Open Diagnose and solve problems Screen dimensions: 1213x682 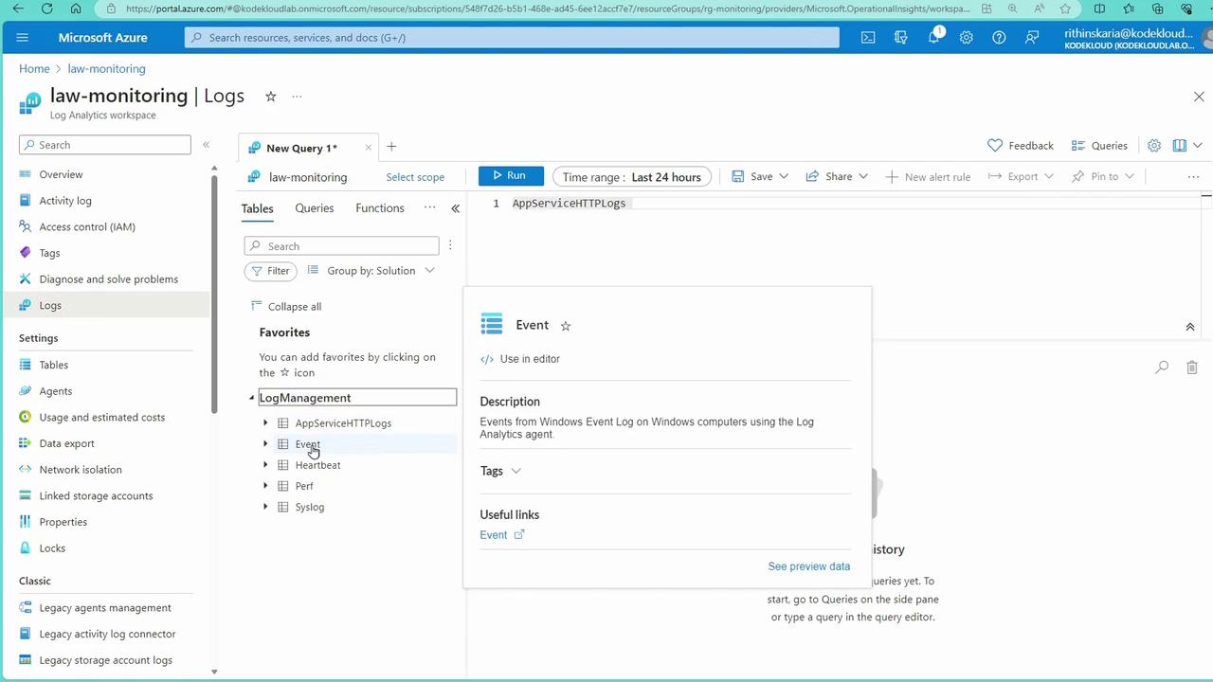click(108, 279)
